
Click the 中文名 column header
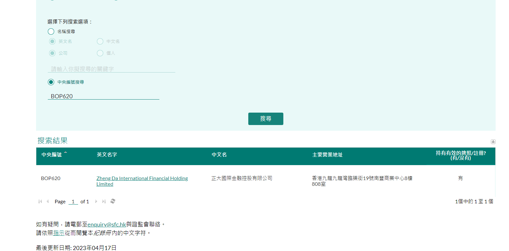[219, 155]
